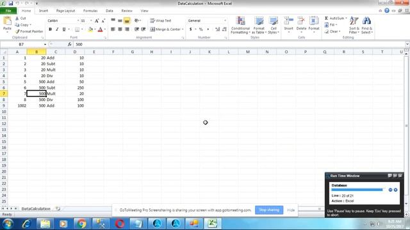The image size is (410, 230).
Task: Click the Format cells icon
Action: (x=314, y=21)
